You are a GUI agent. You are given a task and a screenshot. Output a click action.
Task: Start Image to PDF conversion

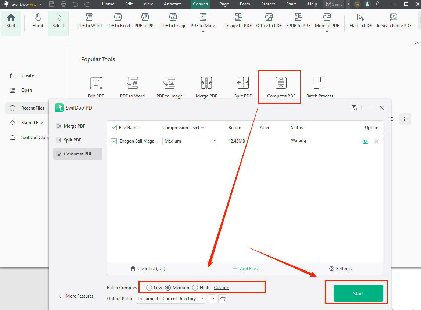click(x=238, y=21)
